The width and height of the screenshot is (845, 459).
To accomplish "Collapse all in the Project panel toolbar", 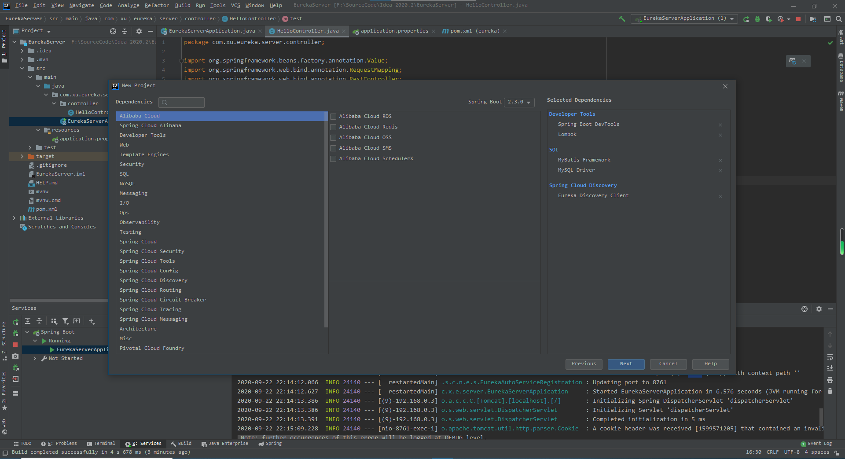I will click(x=125, y=31).
